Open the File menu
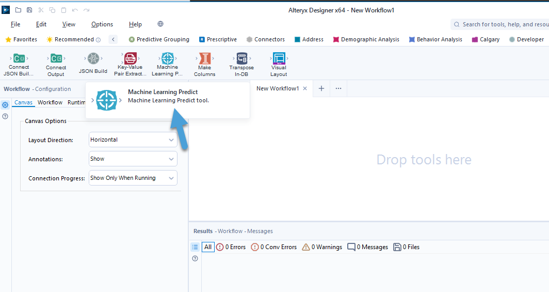 click(15, 24)
